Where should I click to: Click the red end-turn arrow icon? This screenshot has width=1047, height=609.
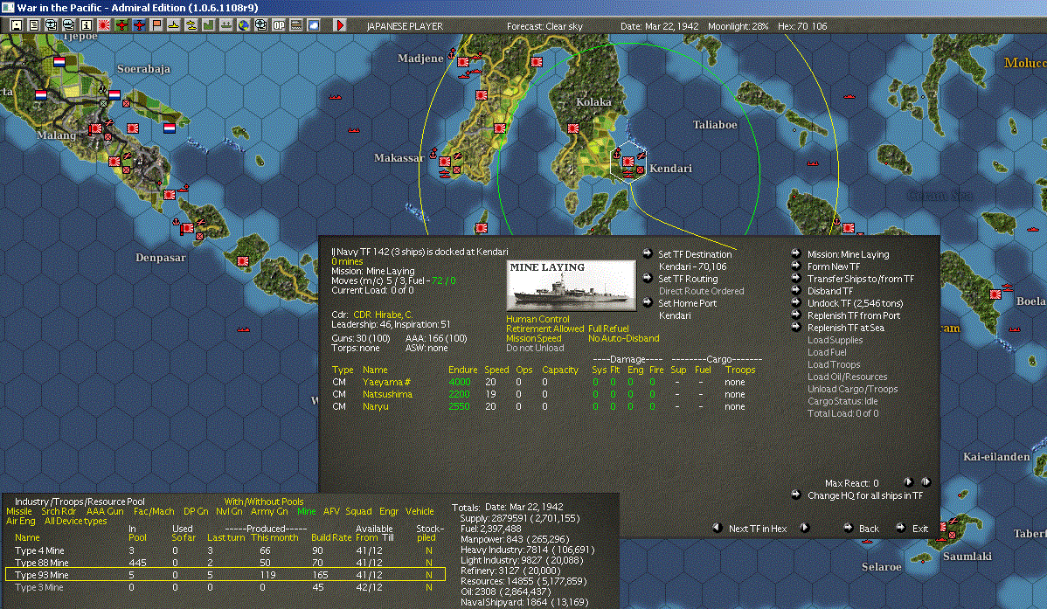[339, 25]
